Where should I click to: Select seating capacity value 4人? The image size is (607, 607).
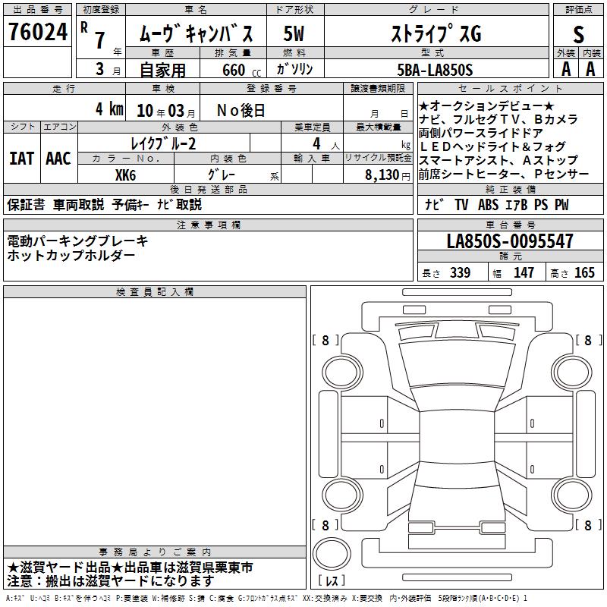click(326, 143)
